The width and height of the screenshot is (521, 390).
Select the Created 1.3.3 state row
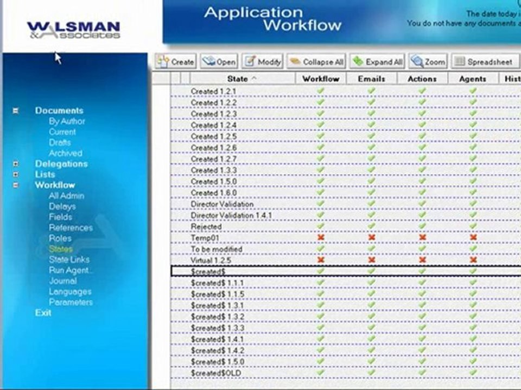(x=346, y=170)
